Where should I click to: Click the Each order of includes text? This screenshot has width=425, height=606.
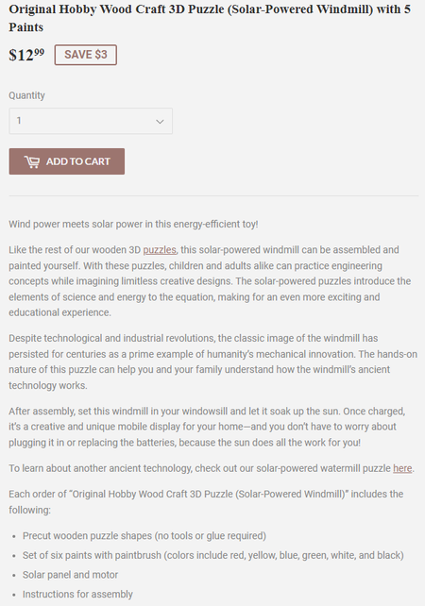point(206,501)
